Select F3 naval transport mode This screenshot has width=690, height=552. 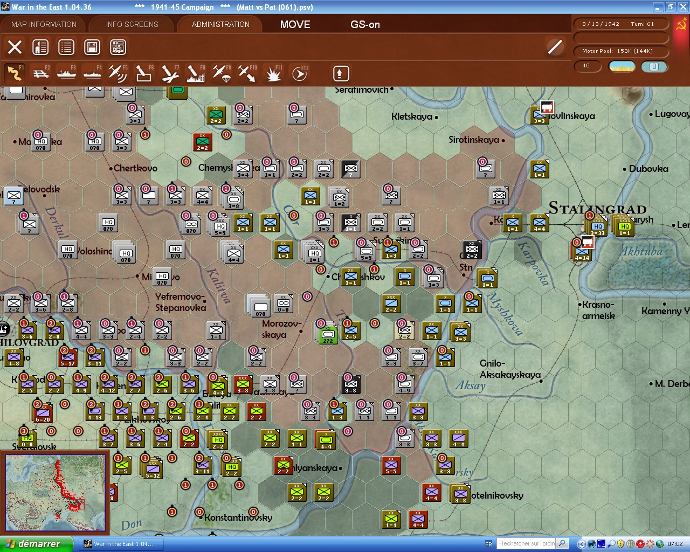coord(66,73)
